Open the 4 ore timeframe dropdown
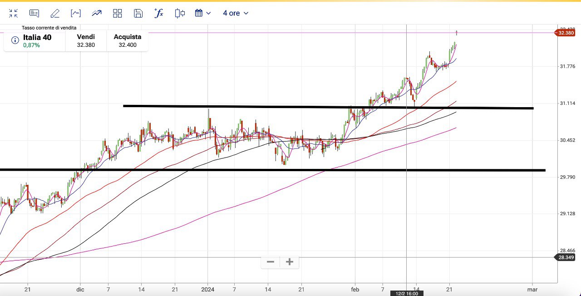Viewport: 581px width, 296px height. click(236, 13)
